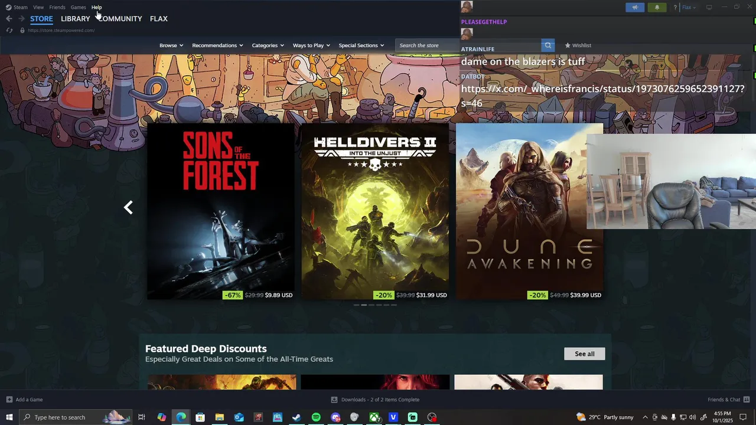
Task: Open the Windows Start menu
Action: [9, 417]
